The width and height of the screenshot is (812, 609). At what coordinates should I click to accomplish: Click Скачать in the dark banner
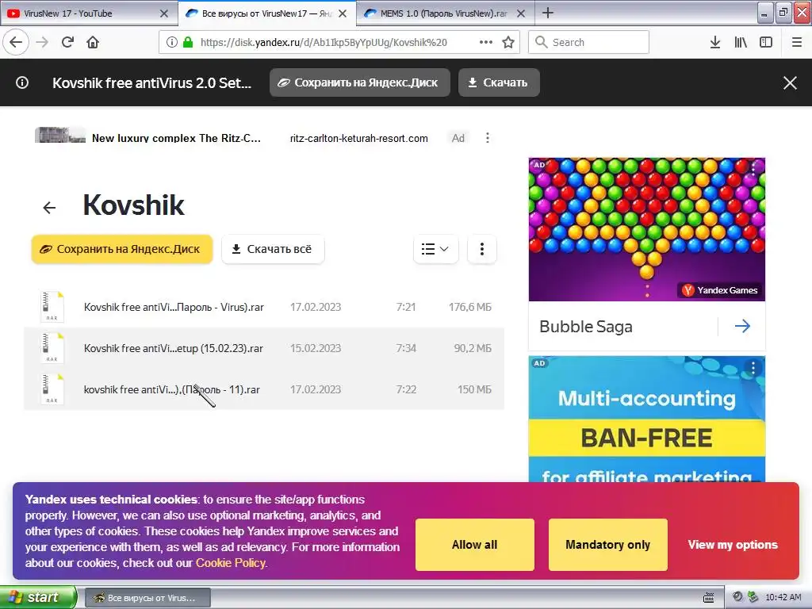click(x=499, y=82)
